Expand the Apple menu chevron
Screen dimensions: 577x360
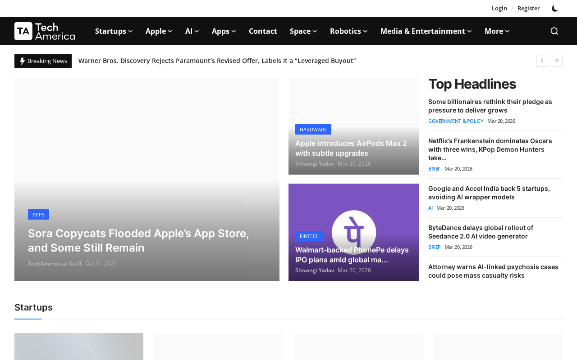pos(170,31)
